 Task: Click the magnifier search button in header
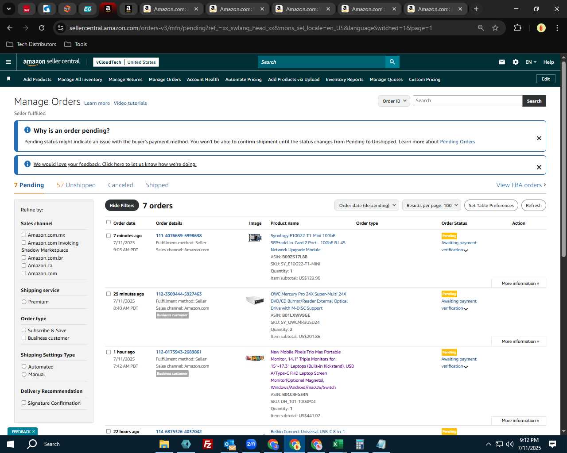(392, 62)
